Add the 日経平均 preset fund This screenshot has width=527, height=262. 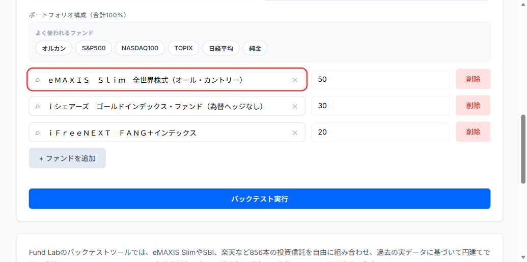point(221,48)
